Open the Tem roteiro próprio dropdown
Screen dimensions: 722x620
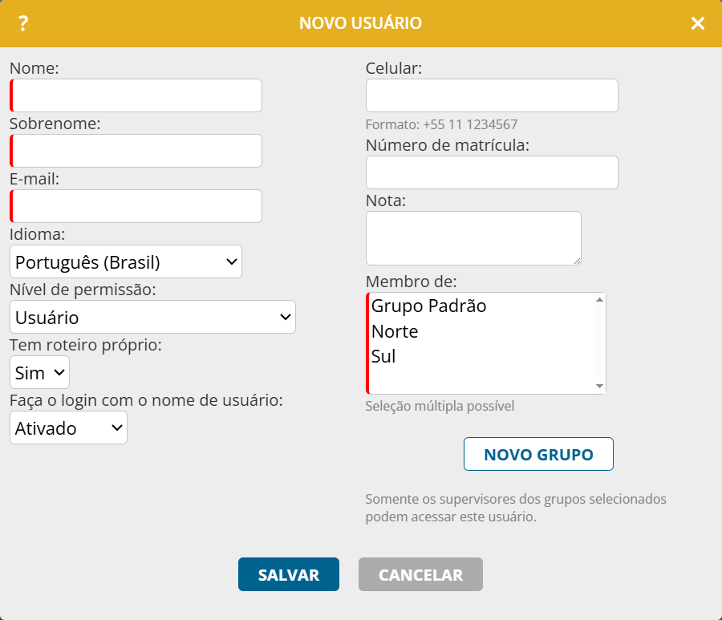(x=40, y=372)
